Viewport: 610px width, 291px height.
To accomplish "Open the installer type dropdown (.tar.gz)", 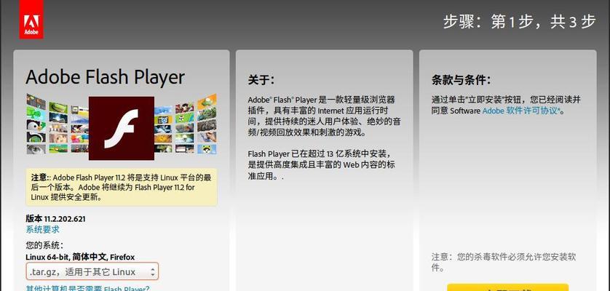I will click(x=92, y=271).
